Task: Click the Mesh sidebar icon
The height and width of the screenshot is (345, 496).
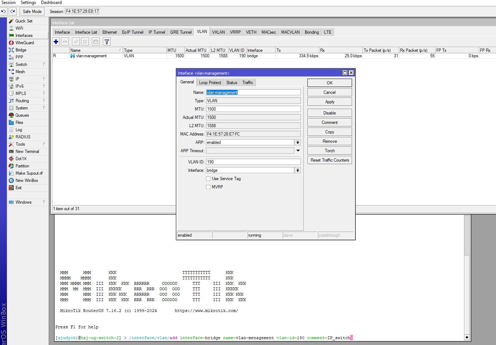Action: (x=11, y=72)
